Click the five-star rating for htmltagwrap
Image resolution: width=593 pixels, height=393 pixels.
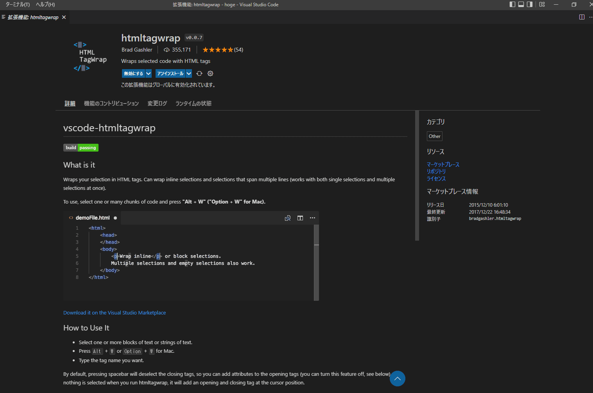(218, 50)
